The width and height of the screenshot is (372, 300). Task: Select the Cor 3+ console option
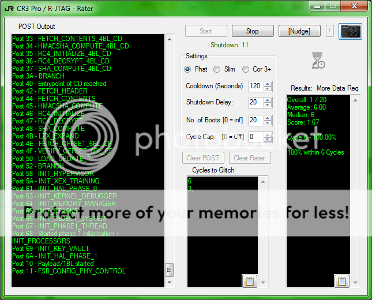click(x=246, y=69)
